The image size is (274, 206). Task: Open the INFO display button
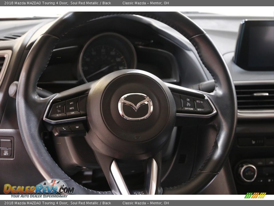pyautogui.click(x=71, y=108)
